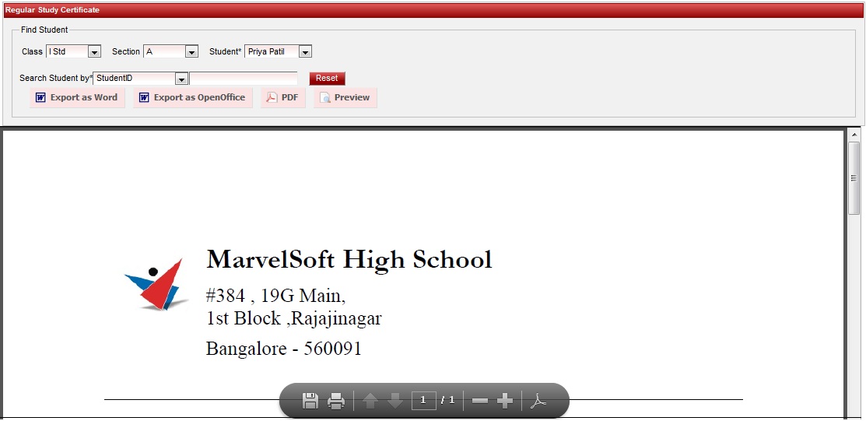866x421 pixels.
Task: Click the red Reset button
Action: click(x=327, y=79)
